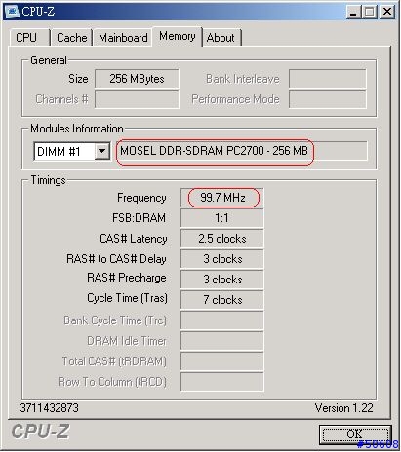Click the Version 1.22 text
Image resolution: width=401 pixels, height=452 pixels.
pos(344,408)
